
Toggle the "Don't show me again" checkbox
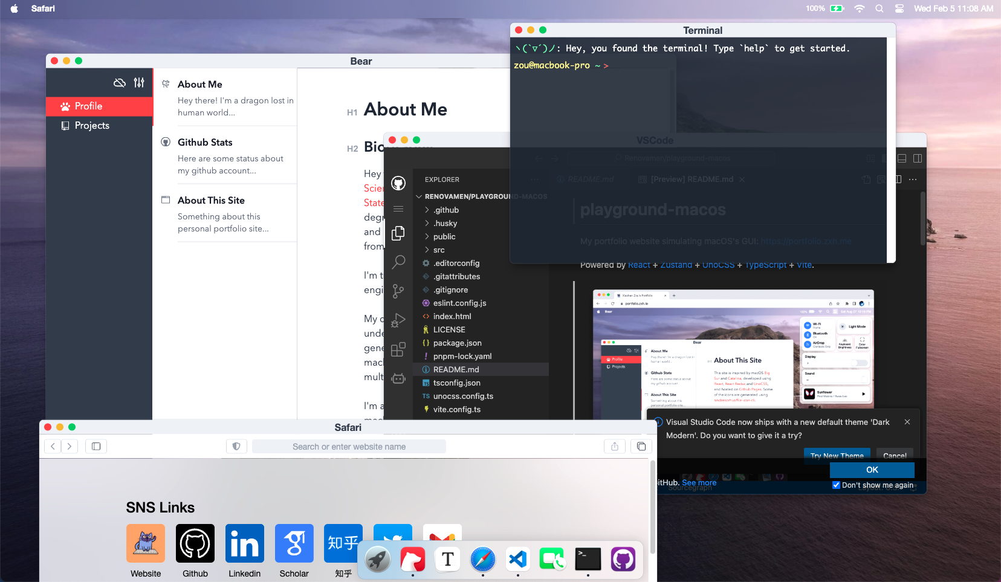tap(836, 485)
